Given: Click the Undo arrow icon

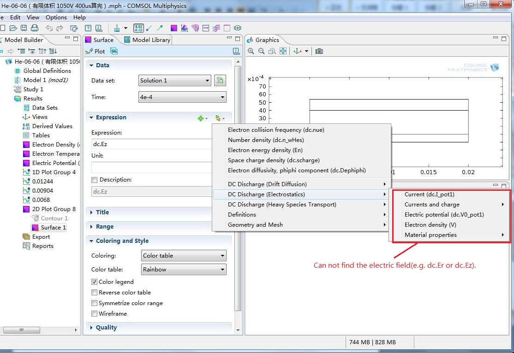Looking at the screenshot, I should pos(49,28).
